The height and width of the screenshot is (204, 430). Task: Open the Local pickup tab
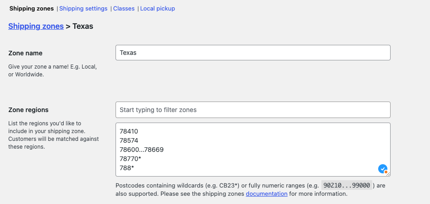(x=157, y=9)
